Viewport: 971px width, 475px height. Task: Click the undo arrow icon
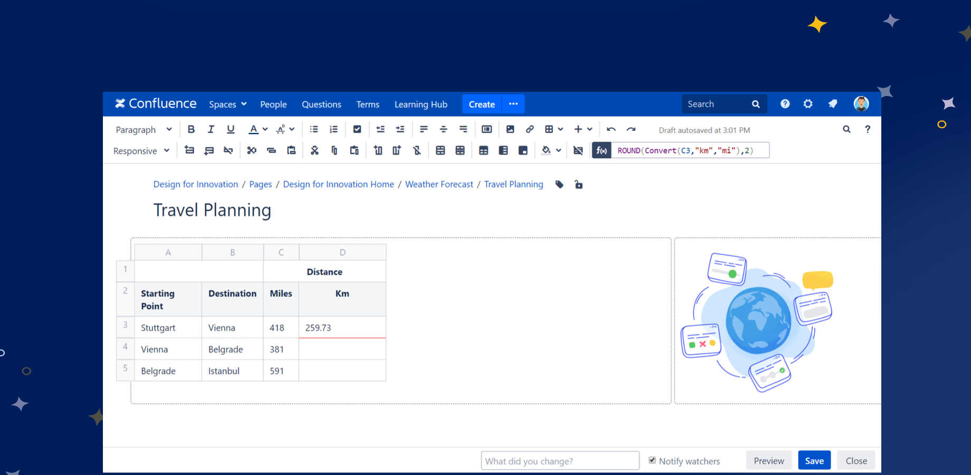click(611, 129)
